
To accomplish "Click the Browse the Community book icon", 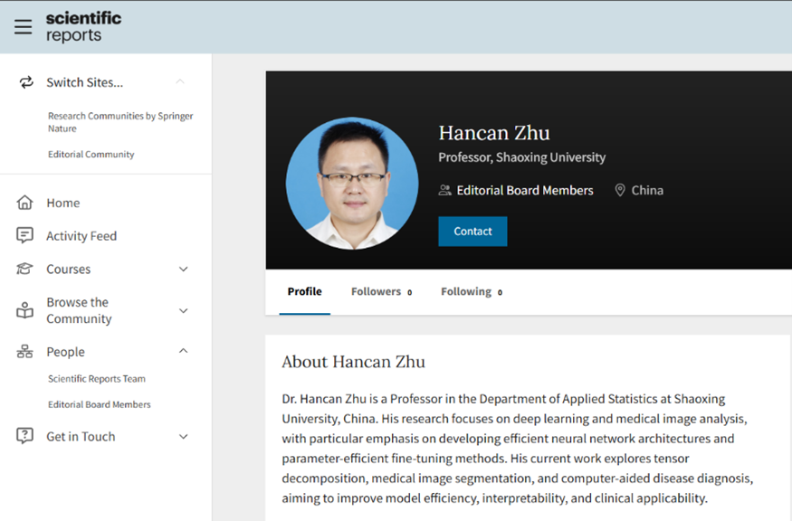I will pyautogui.click(x=25, y=310).
